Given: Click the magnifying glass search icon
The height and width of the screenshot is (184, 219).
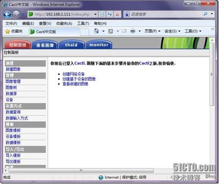Looking at the screenshot, I should [x=205, y=14].
